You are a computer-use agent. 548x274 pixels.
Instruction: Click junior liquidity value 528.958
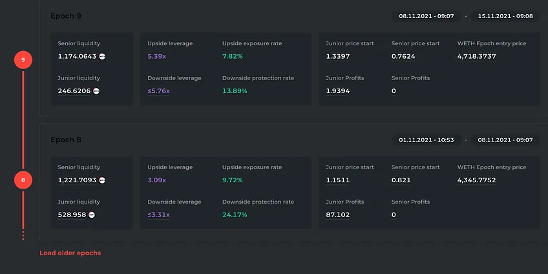pos(72,215)
